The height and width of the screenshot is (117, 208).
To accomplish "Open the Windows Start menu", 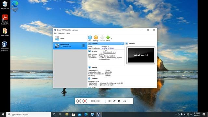I will point(3,114).
